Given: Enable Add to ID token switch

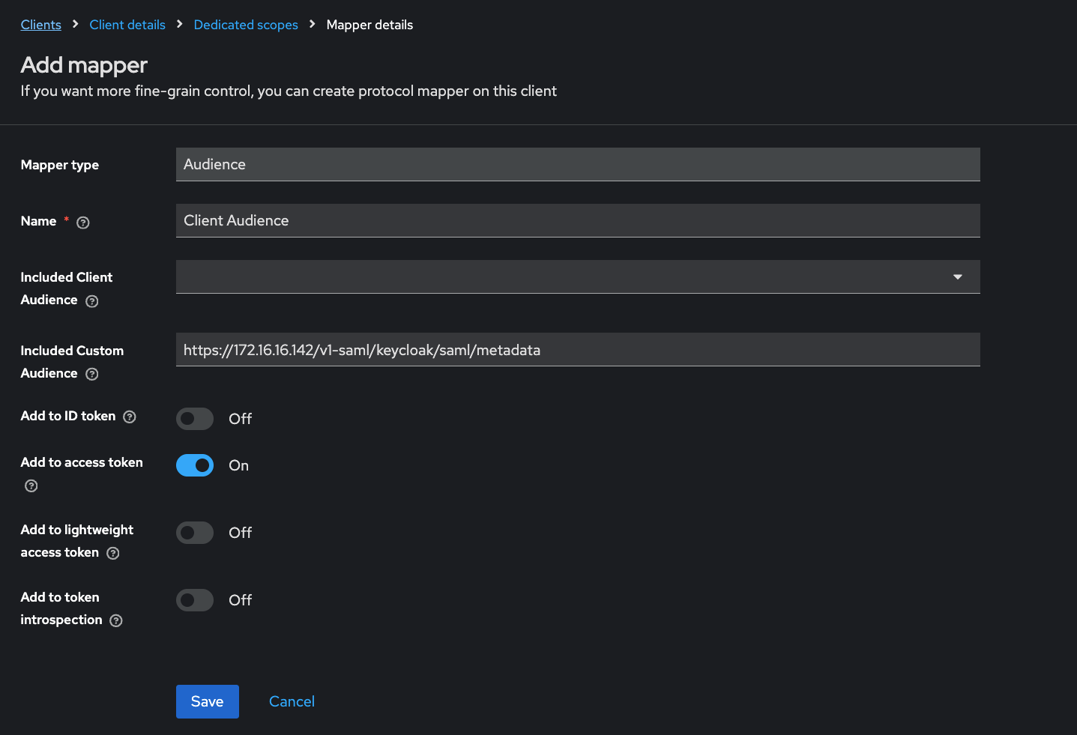Looking at the screenshot, I should point(195,419).
